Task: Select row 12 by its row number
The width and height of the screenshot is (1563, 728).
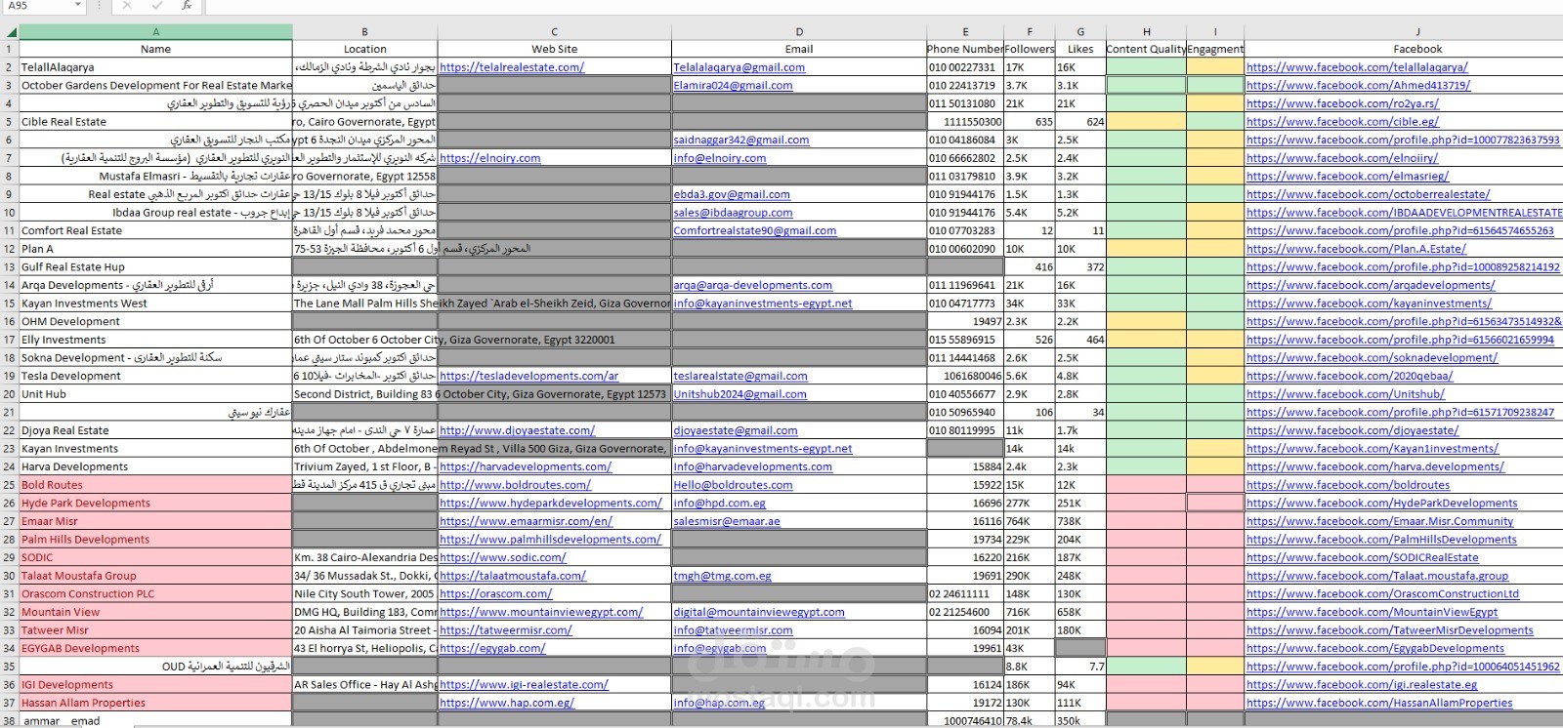Action: 9,249
